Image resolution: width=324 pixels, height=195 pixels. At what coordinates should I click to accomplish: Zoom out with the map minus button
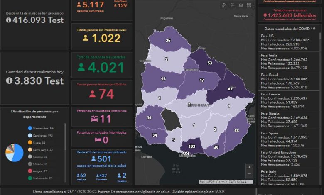pyautogui.click(x=249, y=175)
